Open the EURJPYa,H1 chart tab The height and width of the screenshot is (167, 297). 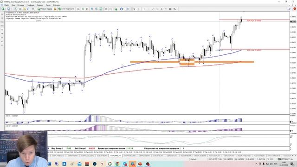(102, 156)
